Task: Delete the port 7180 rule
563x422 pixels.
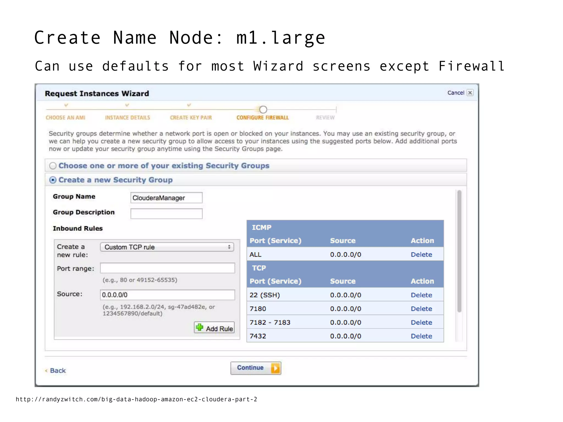Action: pyautogui.click(x=421, y=309)
